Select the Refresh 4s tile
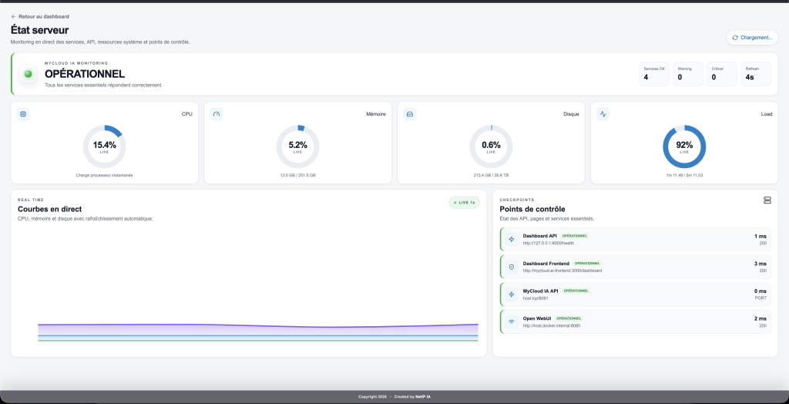 coord(756,74)
